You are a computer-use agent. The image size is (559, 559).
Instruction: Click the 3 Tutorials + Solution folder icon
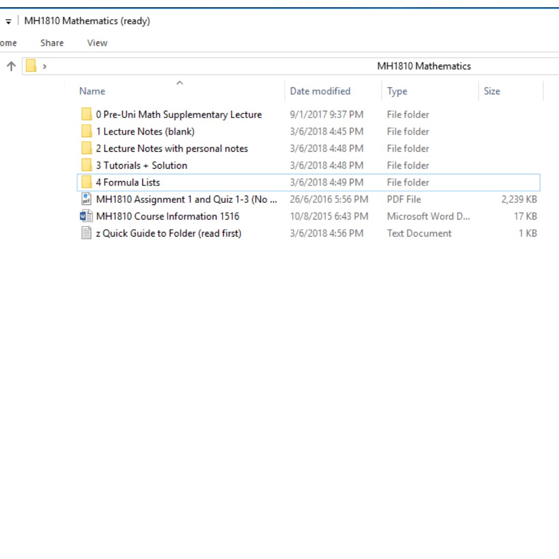coord(86,166)
